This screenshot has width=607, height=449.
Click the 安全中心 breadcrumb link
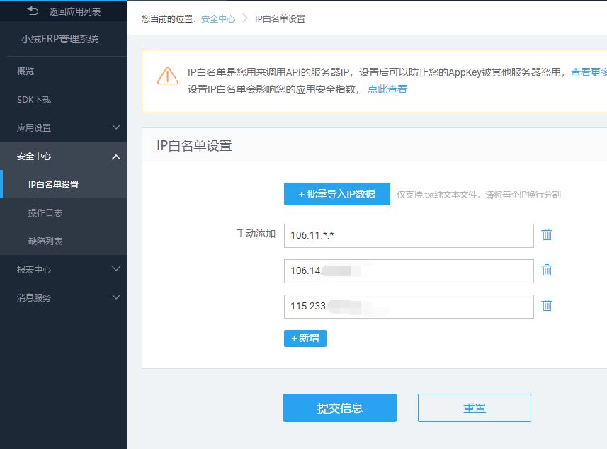(217, 20)
